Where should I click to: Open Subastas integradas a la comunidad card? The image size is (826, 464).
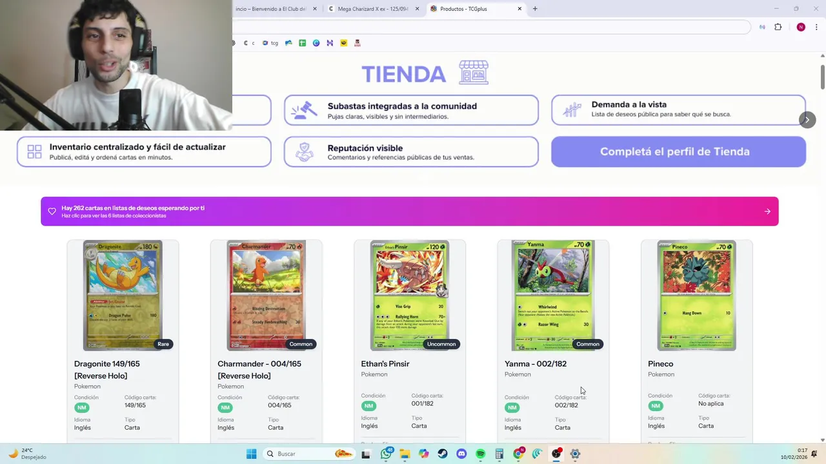point(411,110)
